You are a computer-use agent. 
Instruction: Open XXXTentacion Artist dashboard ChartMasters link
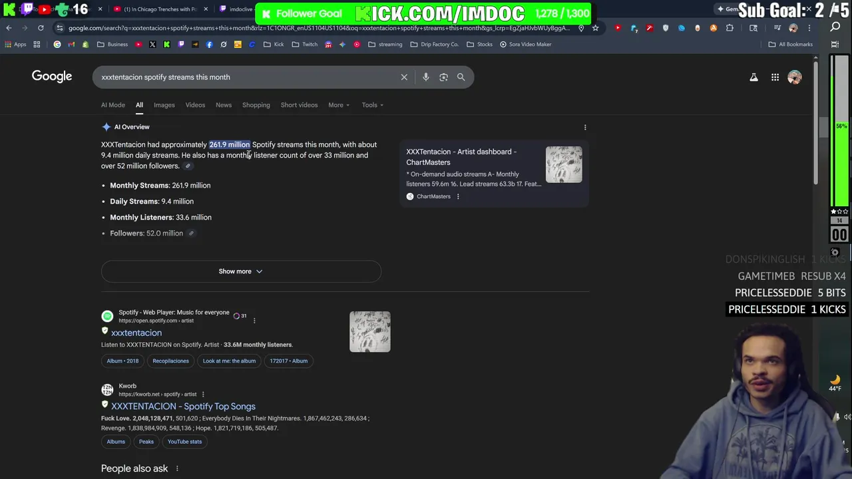[x=461, y=157]
